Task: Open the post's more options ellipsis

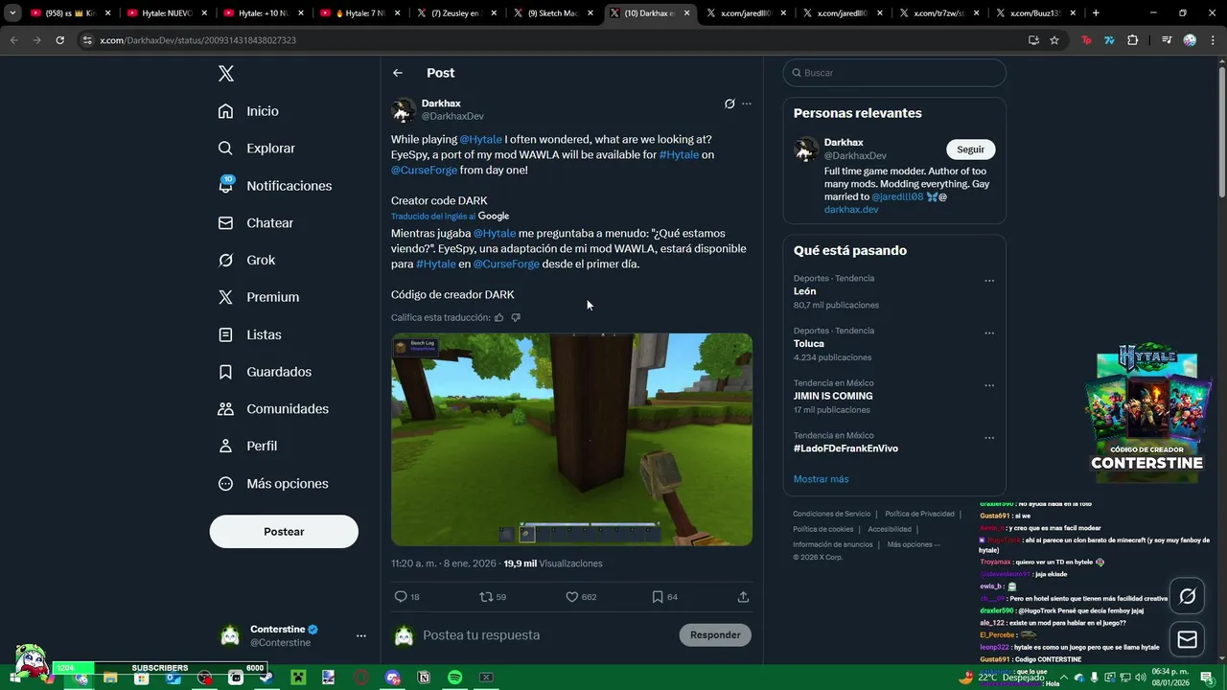Action: tap(747, 103)
